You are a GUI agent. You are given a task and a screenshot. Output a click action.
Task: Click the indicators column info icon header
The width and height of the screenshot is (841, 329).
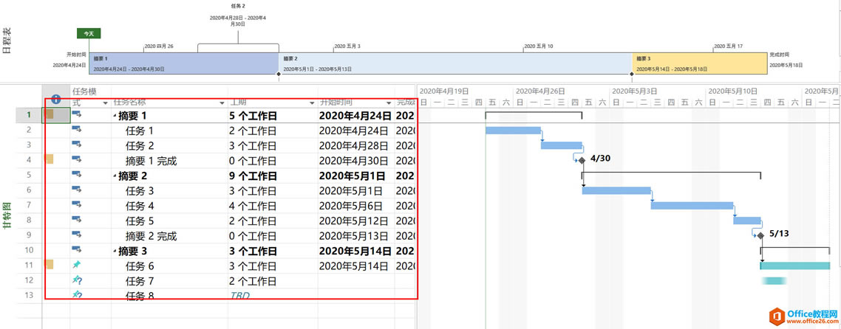point(55,100)
